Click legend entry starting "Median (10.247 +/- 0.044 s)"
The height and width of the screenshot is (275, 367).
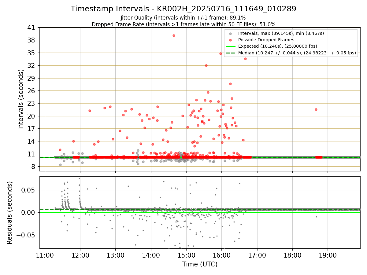pos(297,53)
